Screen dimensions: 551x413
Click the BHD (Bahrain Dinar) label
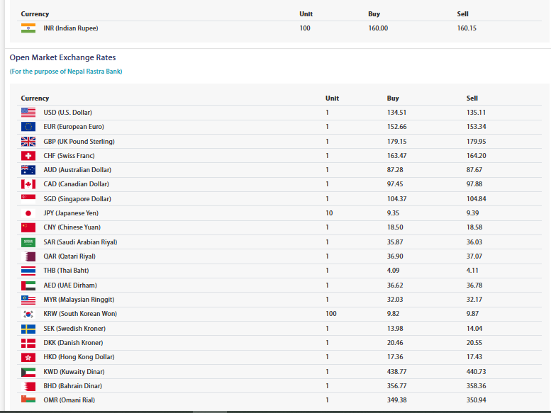tap(73, 386)
